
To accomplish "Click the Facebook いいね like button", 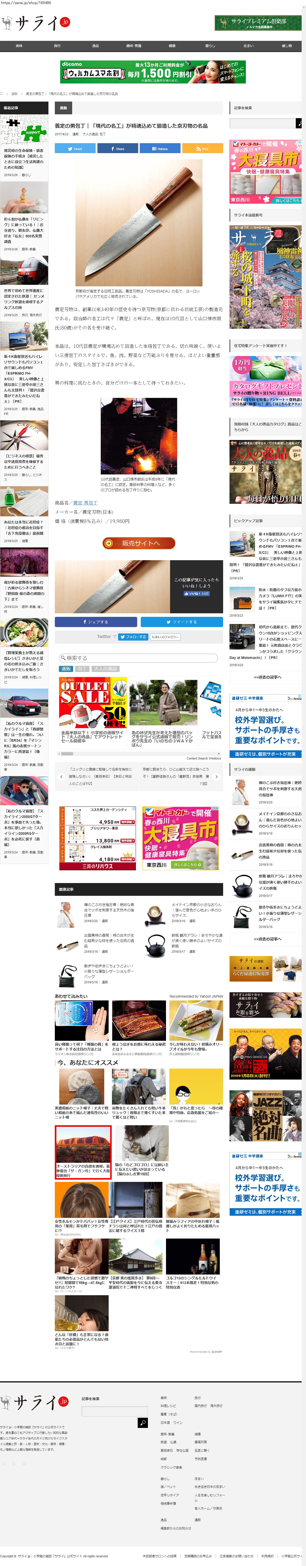I will click(x=197, y=593).
